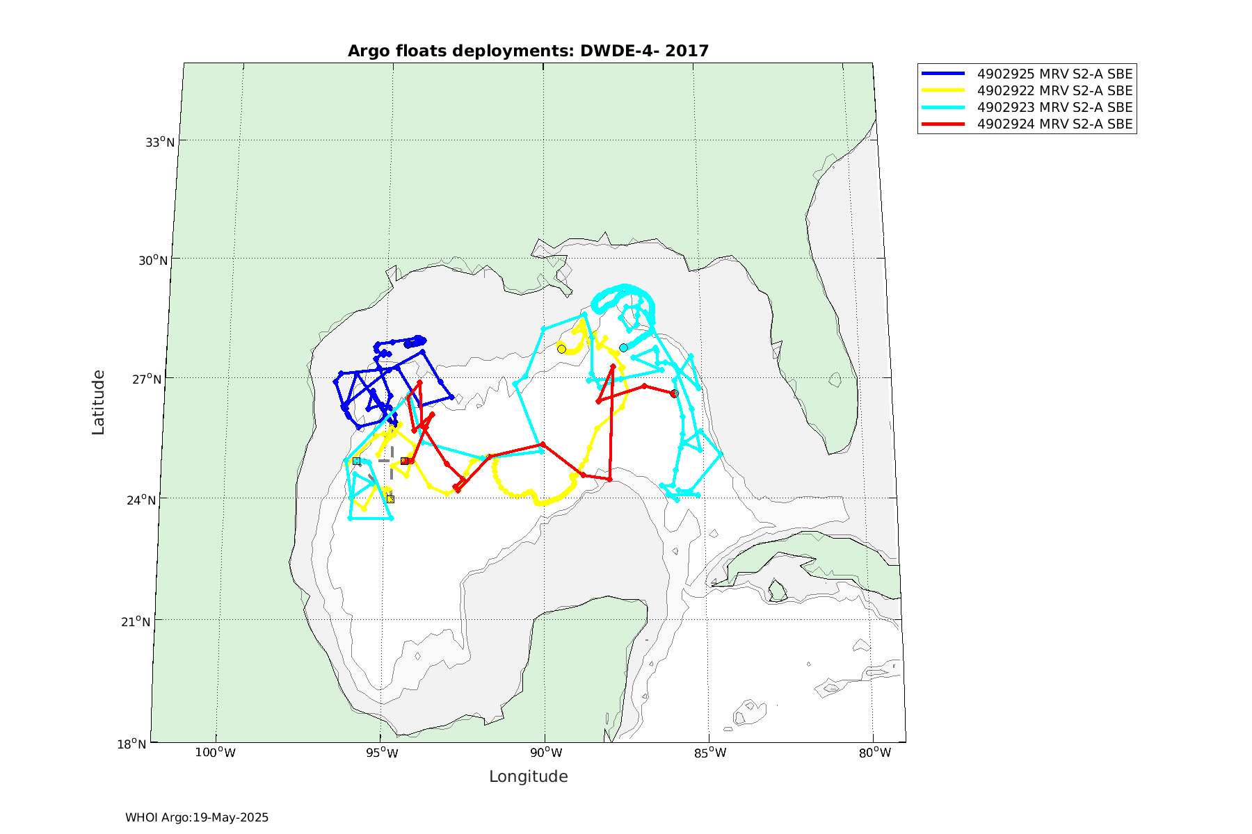Click the plot title 'Argo floats deployments: DWDE-4- 2017'
The height and width of the screenshot is (834, 1252).
528,51
